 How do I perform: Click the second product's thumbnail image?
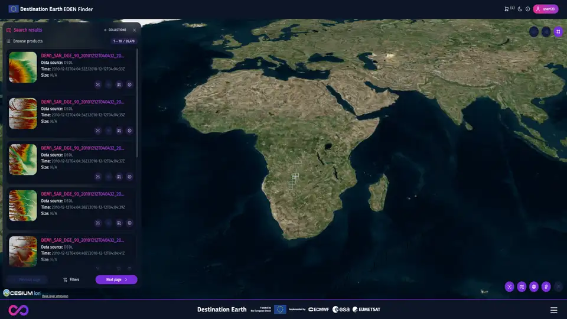(x=23, y=113)
